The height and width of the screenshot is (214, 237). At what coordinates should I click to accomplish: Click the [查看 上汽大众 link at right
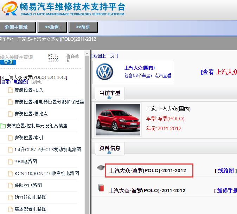click(x=219, y=72)
